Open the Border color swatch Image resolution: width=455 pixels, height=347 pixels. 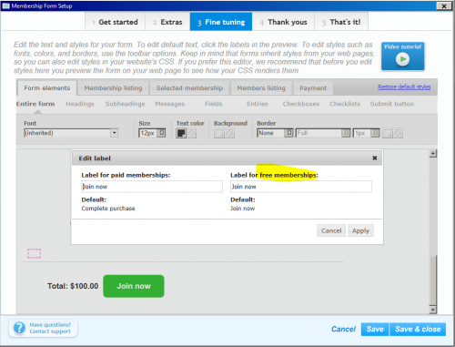click(x=388, y=133)
